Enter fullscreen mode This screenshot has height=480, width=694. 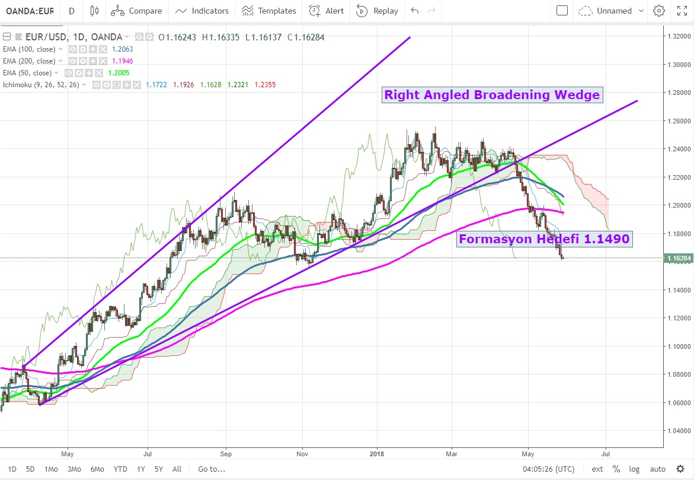tap(682, 11)
